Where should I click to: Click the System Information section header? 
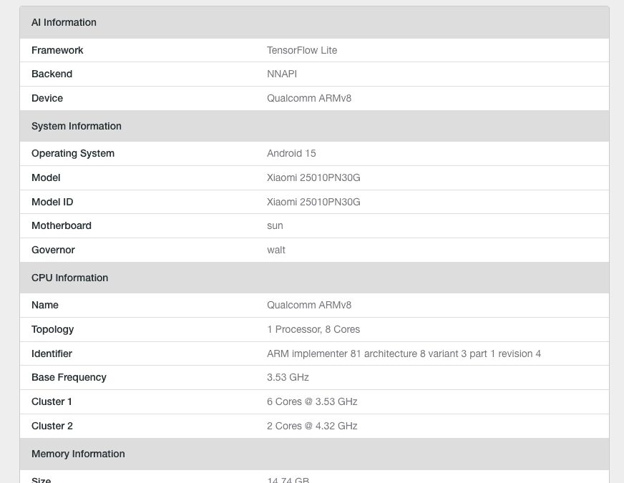coord(77,126)
